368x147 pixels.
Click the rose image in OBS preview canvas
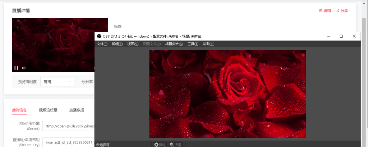point(227,93)
